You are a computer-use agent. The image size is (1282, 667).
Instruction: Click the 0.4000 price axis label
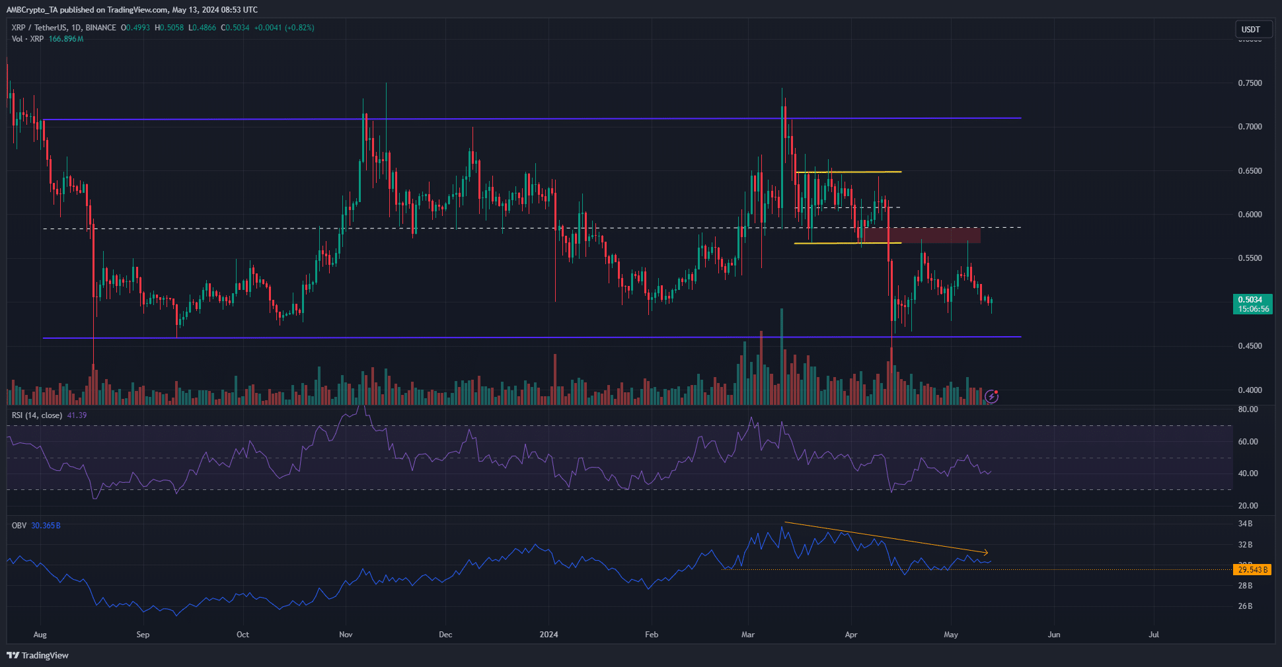point(1250,390)
